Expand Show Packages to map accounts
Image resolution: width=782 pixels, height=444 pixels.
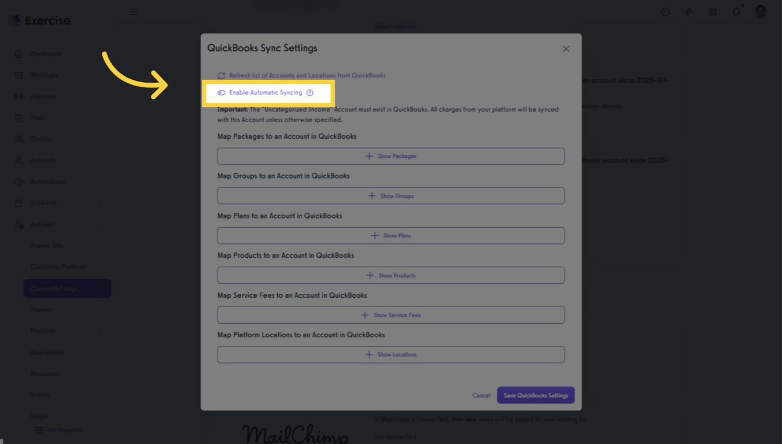(390, 156)
